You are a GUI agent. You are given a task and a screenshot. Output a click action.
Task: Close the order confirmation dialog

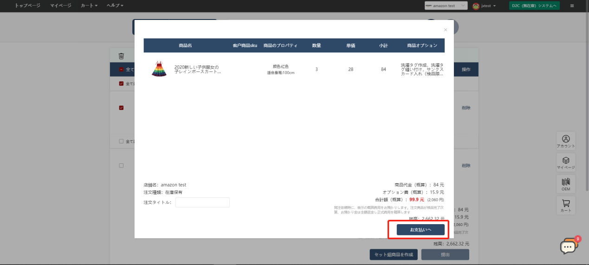click(x=446, y=30)
